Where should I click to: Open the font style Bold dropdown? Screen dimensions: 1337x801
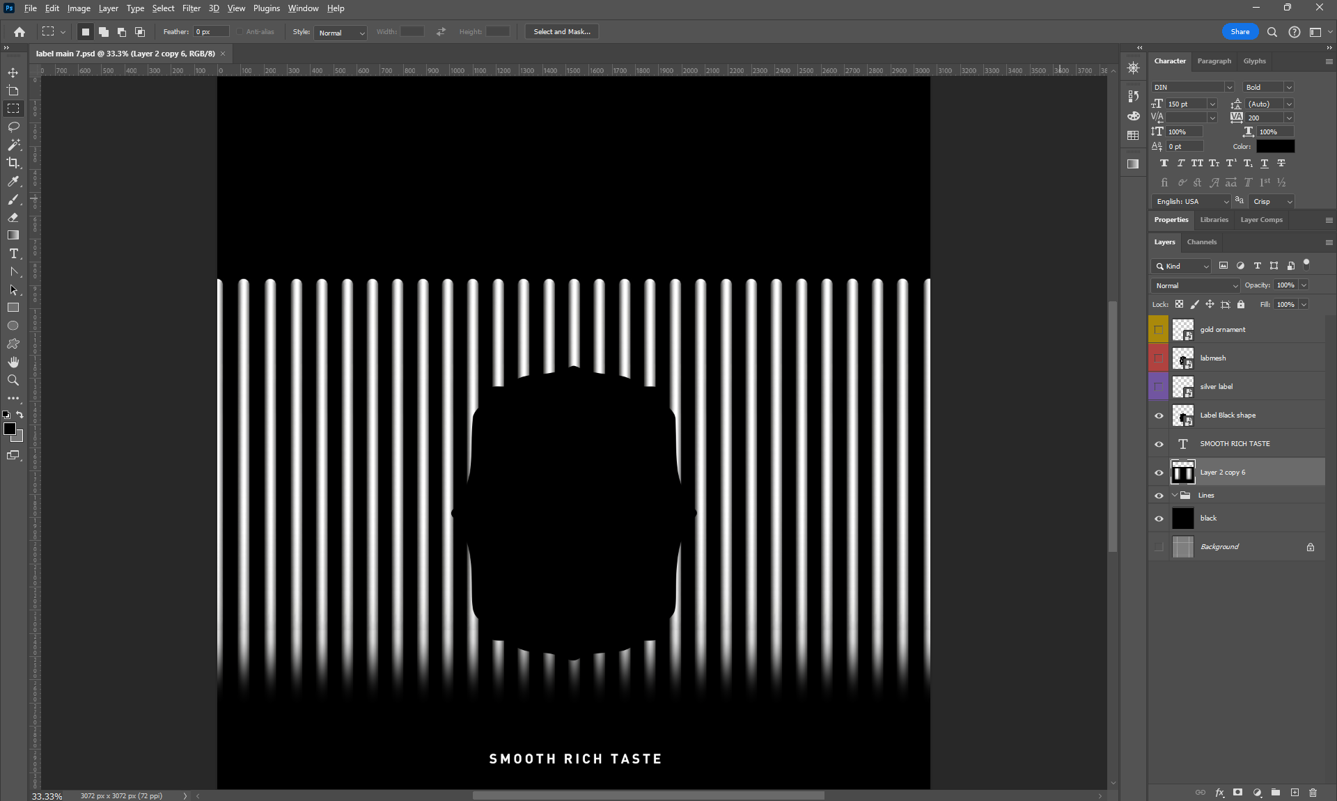(x=1268, y=87)
